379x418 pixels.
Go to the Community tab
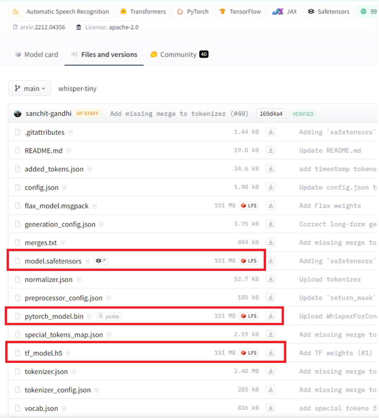coord(179,55)
